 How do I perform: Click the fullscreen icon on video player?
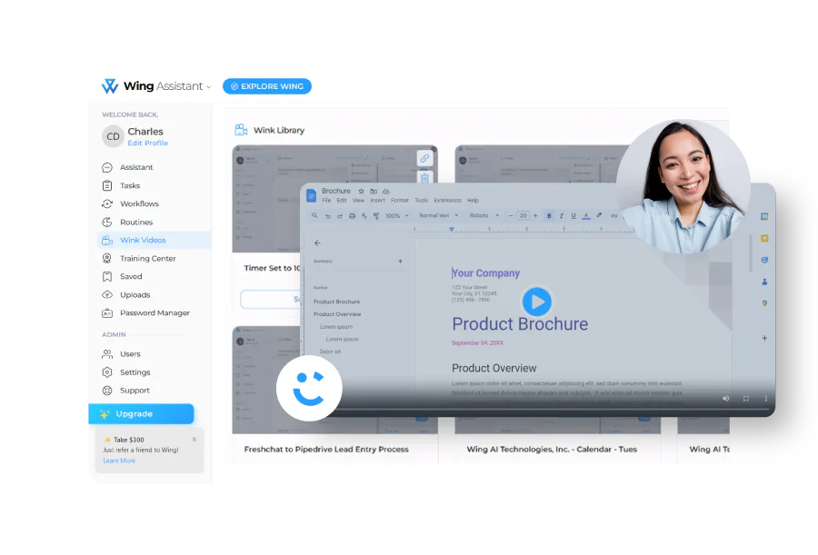coord(746,399)
